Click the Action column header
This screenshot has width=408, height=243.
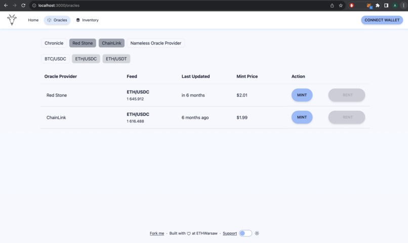(298, 76)
